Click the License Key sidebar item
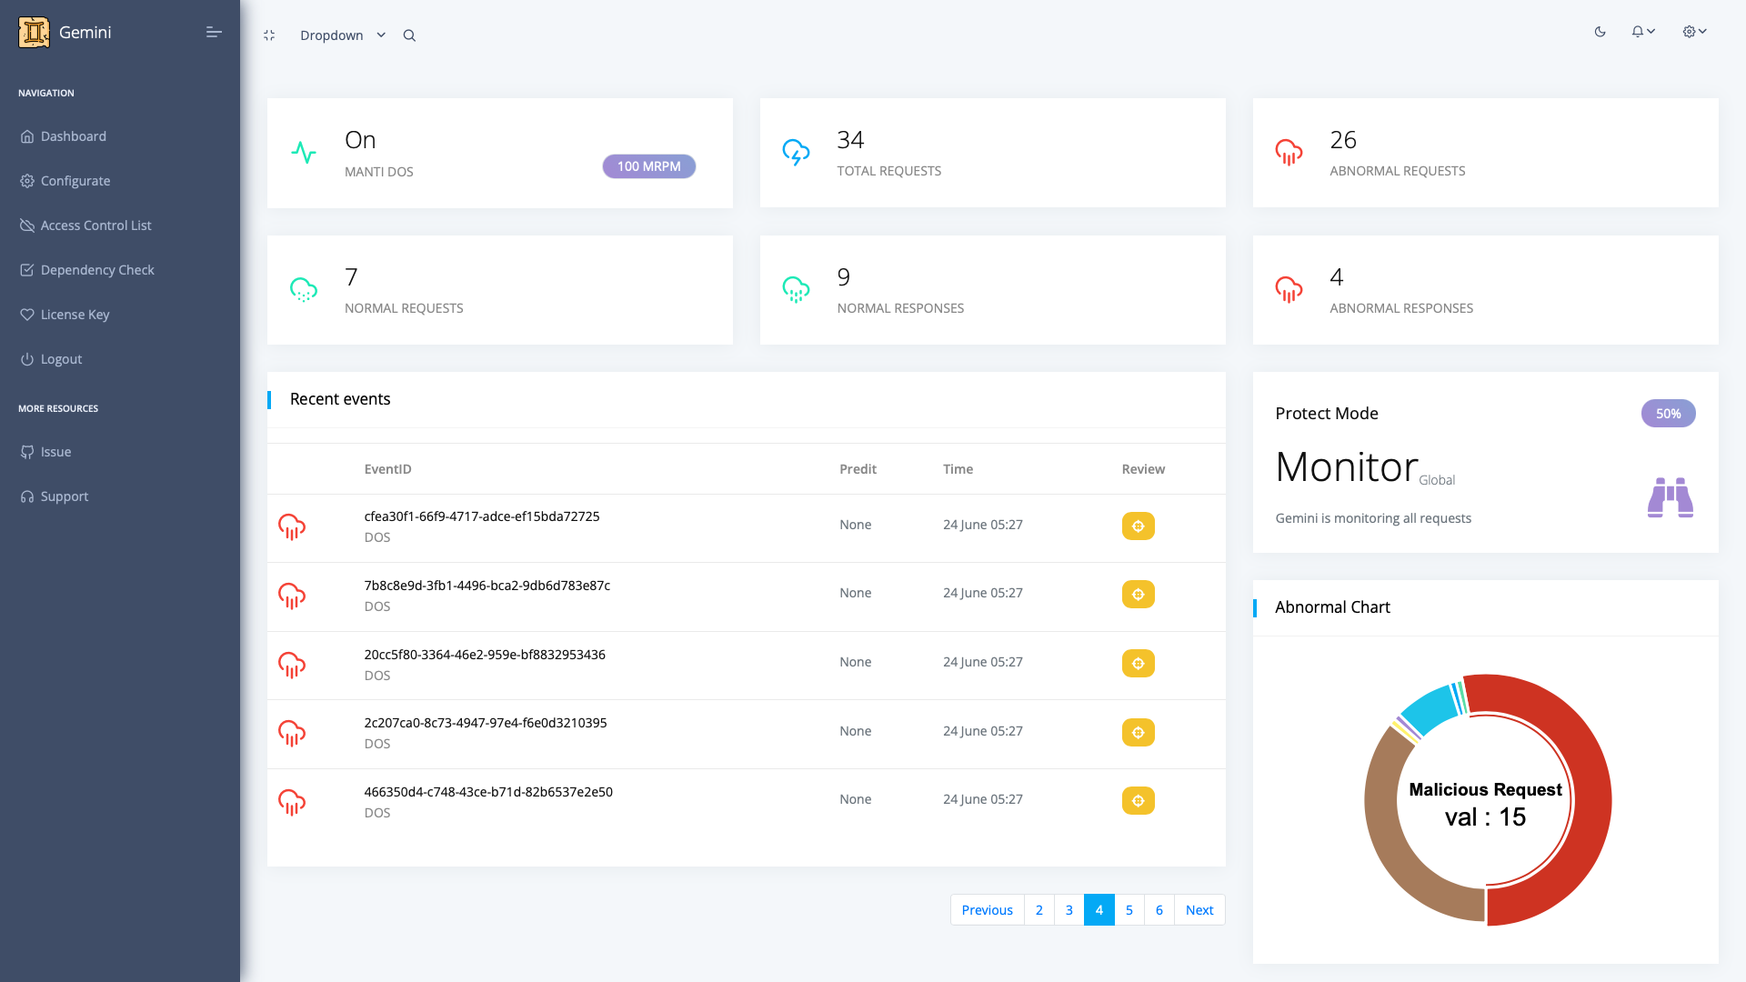Screen dimensions: 1746x982 pyautogui.click(x=75, y=315)
